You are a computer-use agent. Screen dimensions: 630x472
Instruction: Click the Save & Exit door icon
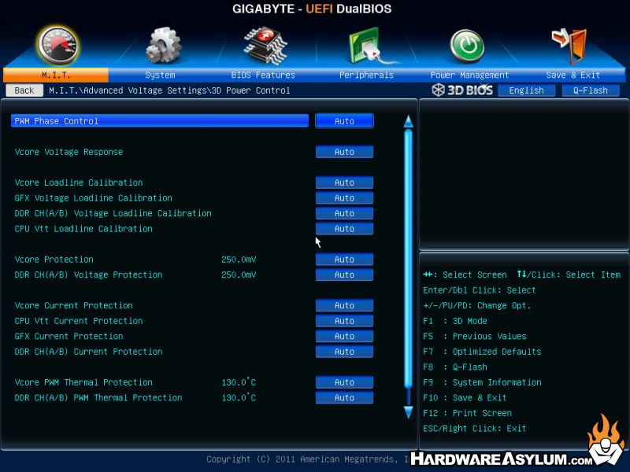pyautogui.click(x=569, y=46)
